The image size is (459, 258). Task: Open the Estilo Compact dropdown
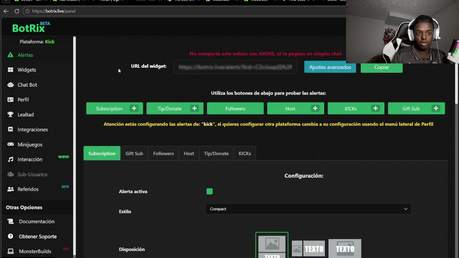308,209
